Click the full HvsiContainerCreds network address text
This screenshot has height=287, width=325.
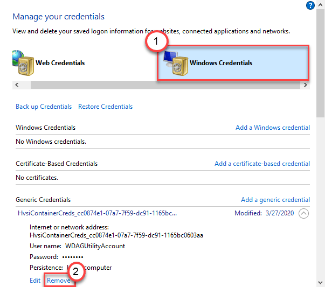click(x=116, y=235)
